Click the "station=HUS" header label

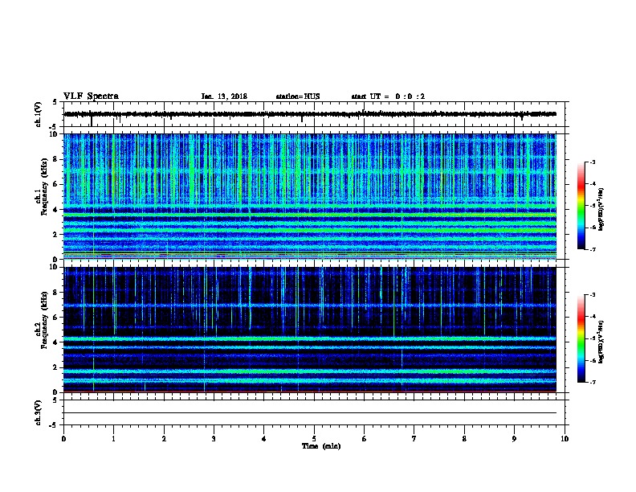pyautogui.click(x=298, y=96)
